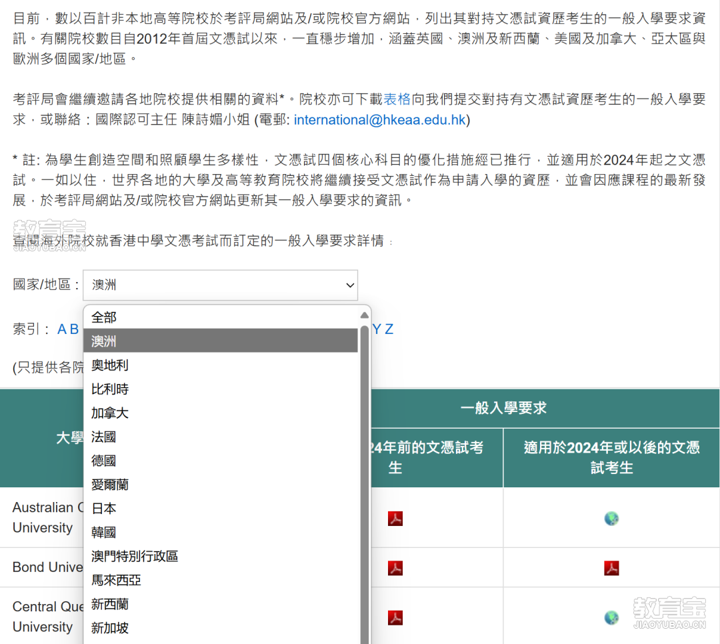Jump to index letter Z
Image resolution: width=720 pixels, height=644 pixels.
coord(389,329)
